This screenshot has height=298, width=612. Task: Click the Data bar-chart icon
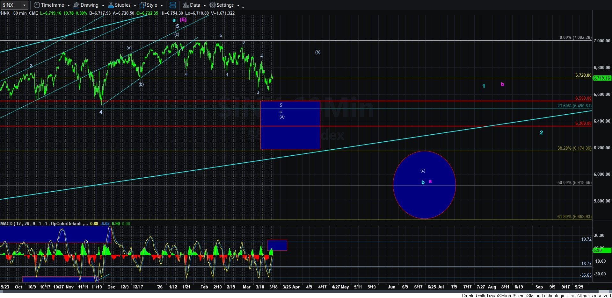pyautogui.click(x=186, y=5)
